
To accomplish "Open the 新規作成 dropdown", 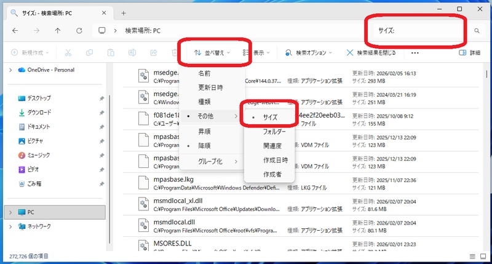I will [30, 53].
